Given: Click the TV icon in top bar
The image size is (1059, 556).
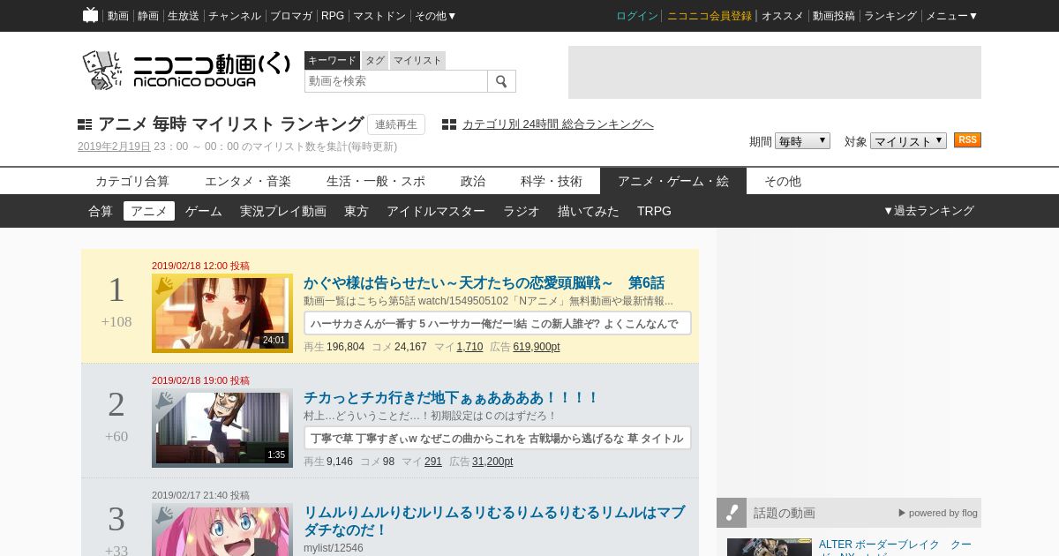Looking at the screenshot, I should coord(90,15).
